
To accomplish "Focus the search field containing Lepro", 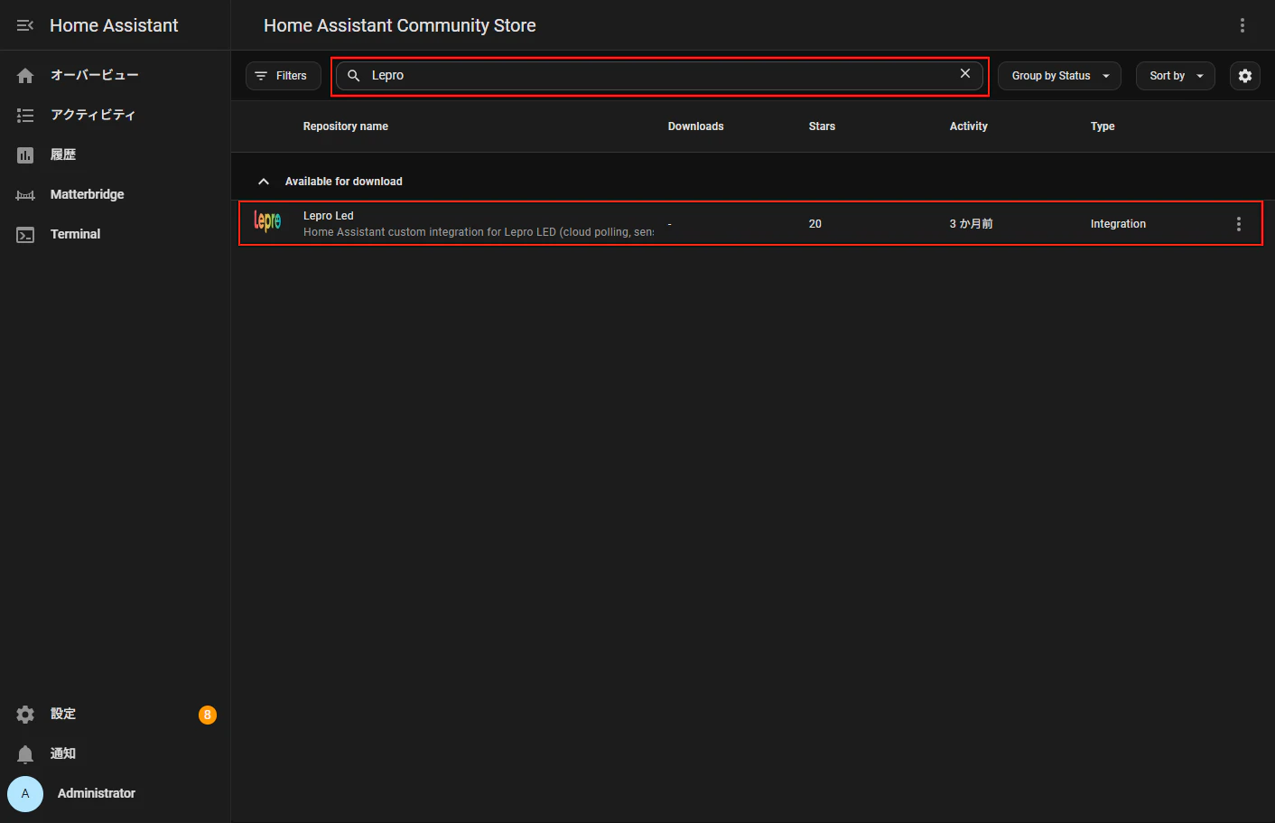I will 659,76.
